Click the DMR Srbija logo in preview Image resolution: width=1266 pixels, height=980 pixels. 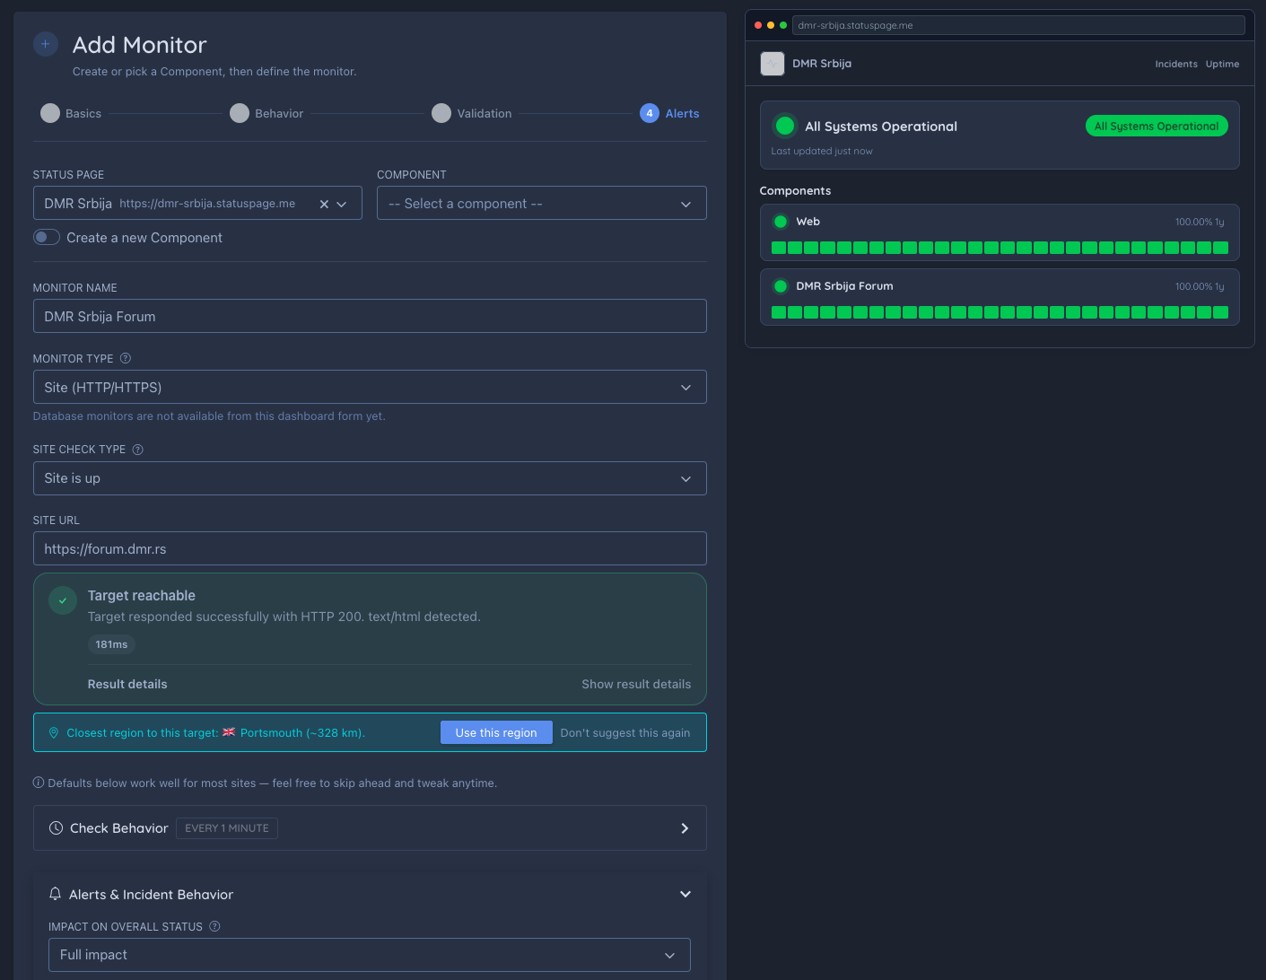(773, 64)
